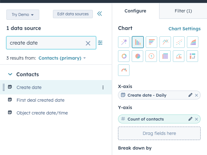Open Chart Settings link
Image resolution: width=207 pixels, height=155 pixels.
pos(185,29)
